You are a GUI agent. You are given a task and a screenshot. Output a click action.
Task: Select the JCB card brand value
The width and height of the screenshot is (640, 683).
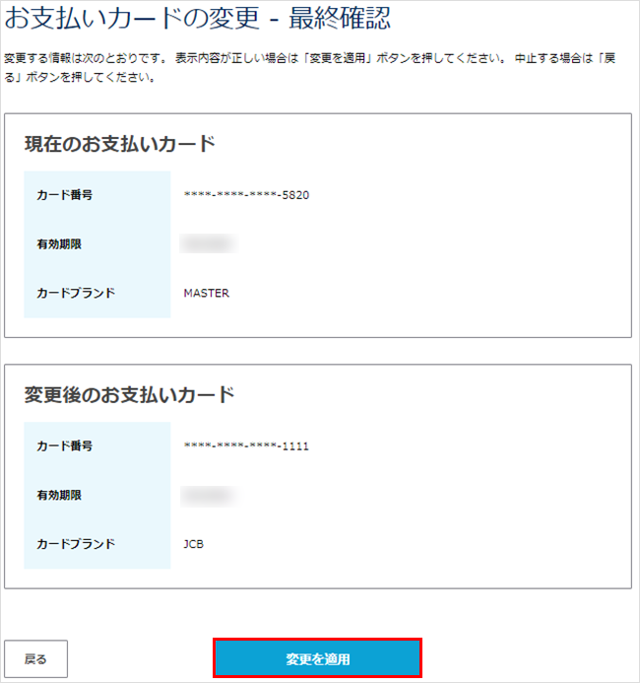click(x=194, y=544)
